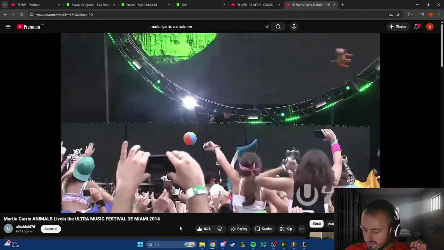Start voice search with microphone
Viewport: 444px width, 250px height.
(x=294, y=27)
